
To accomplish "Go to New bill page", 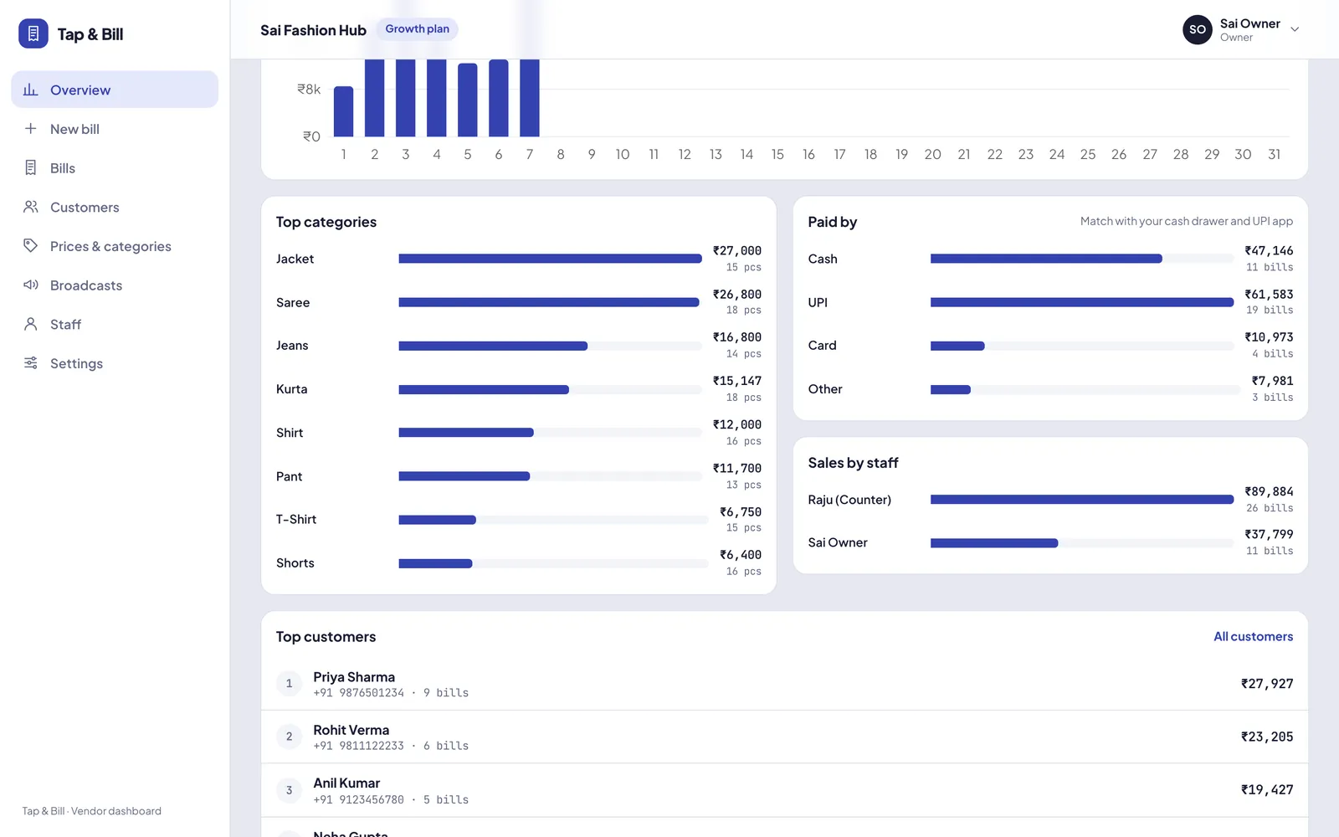I will [x=115, y=129].
